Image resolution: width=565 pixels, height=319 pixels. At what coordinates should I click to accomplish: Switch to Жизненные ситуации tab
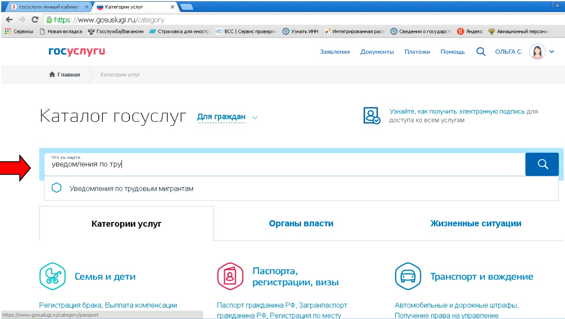point(476,223)
